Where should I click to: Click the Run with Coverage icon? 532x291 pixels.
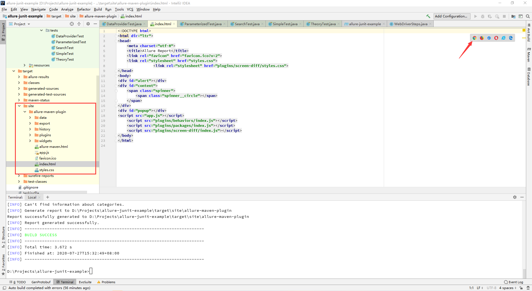pos(490,16)
